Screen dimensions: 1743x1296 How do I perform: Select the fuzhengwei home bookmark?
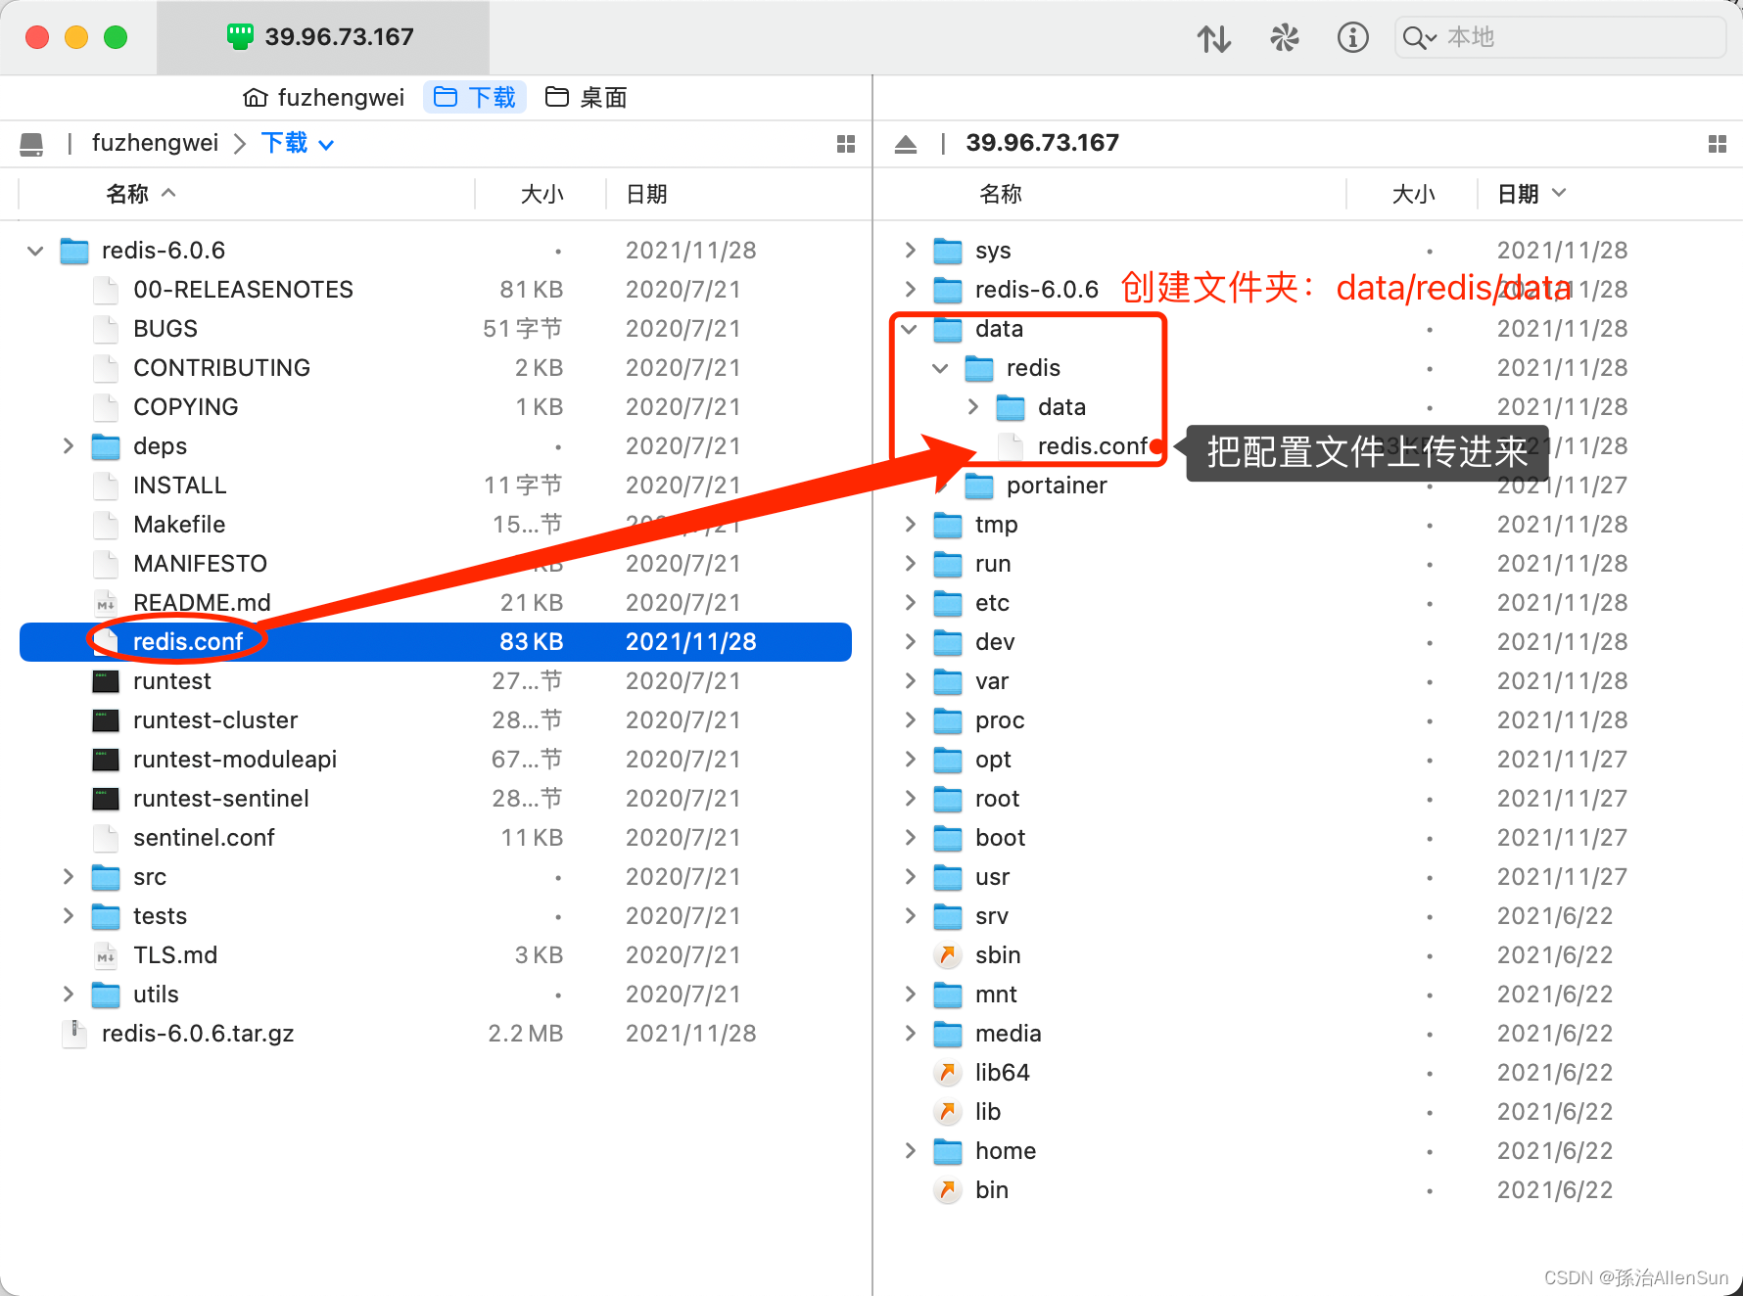click(324, 97)
